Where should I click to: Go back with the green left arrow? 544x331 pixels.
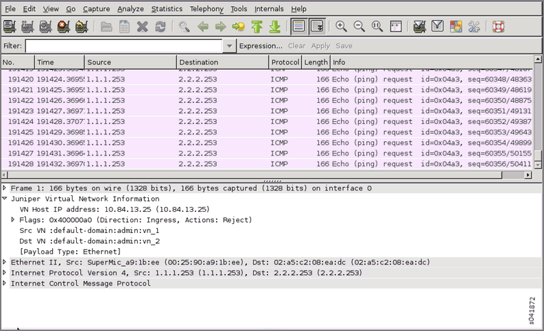[x=202, y=27]
